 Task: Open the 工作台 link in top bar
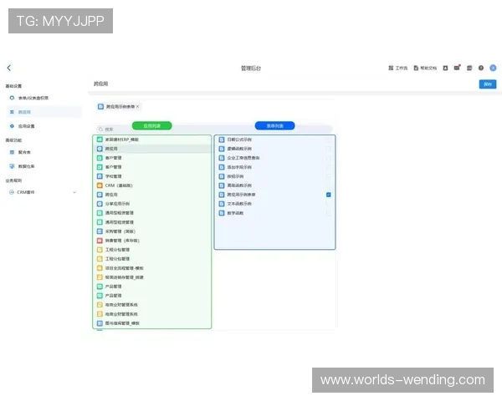tap(398, 68)
